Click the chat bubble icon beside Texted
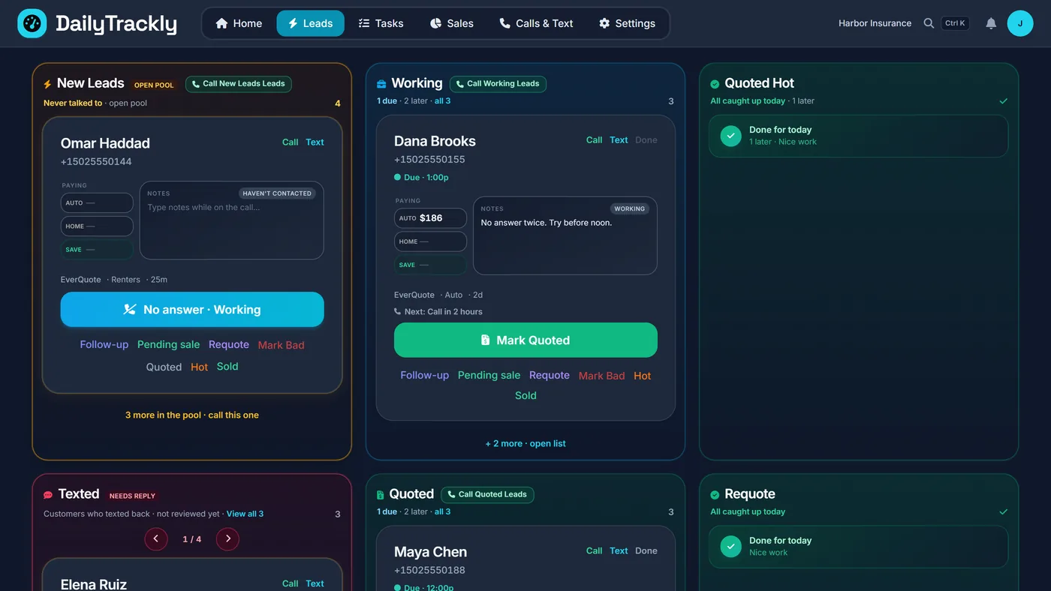Image resolution: width=1051 pixels, height=591 pixels. (x=48, y=495)
